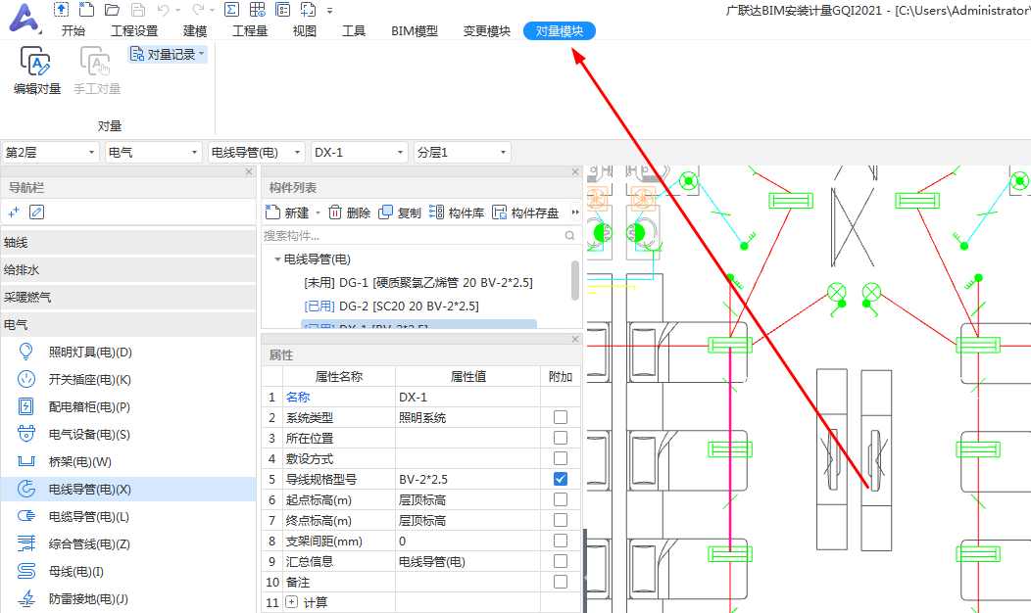Click the 复制 icon to copy component
Viewport: 1031px width, 613px height.
click(387, 212)
